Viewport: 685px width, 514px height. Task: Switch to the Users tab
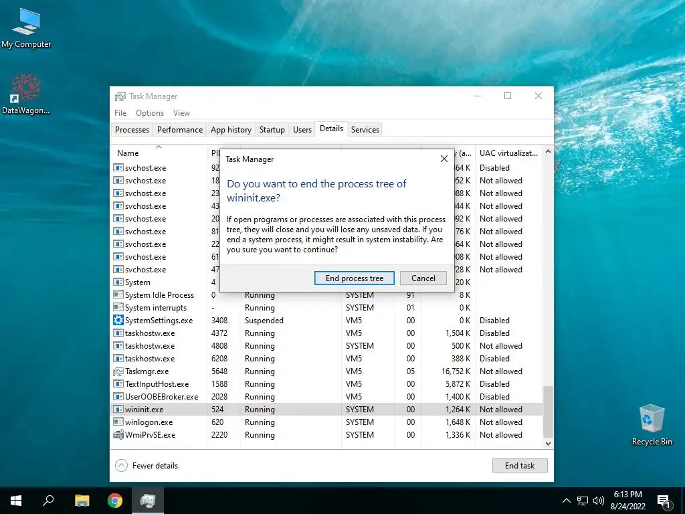pyautogui.click(x=302, y=130)
